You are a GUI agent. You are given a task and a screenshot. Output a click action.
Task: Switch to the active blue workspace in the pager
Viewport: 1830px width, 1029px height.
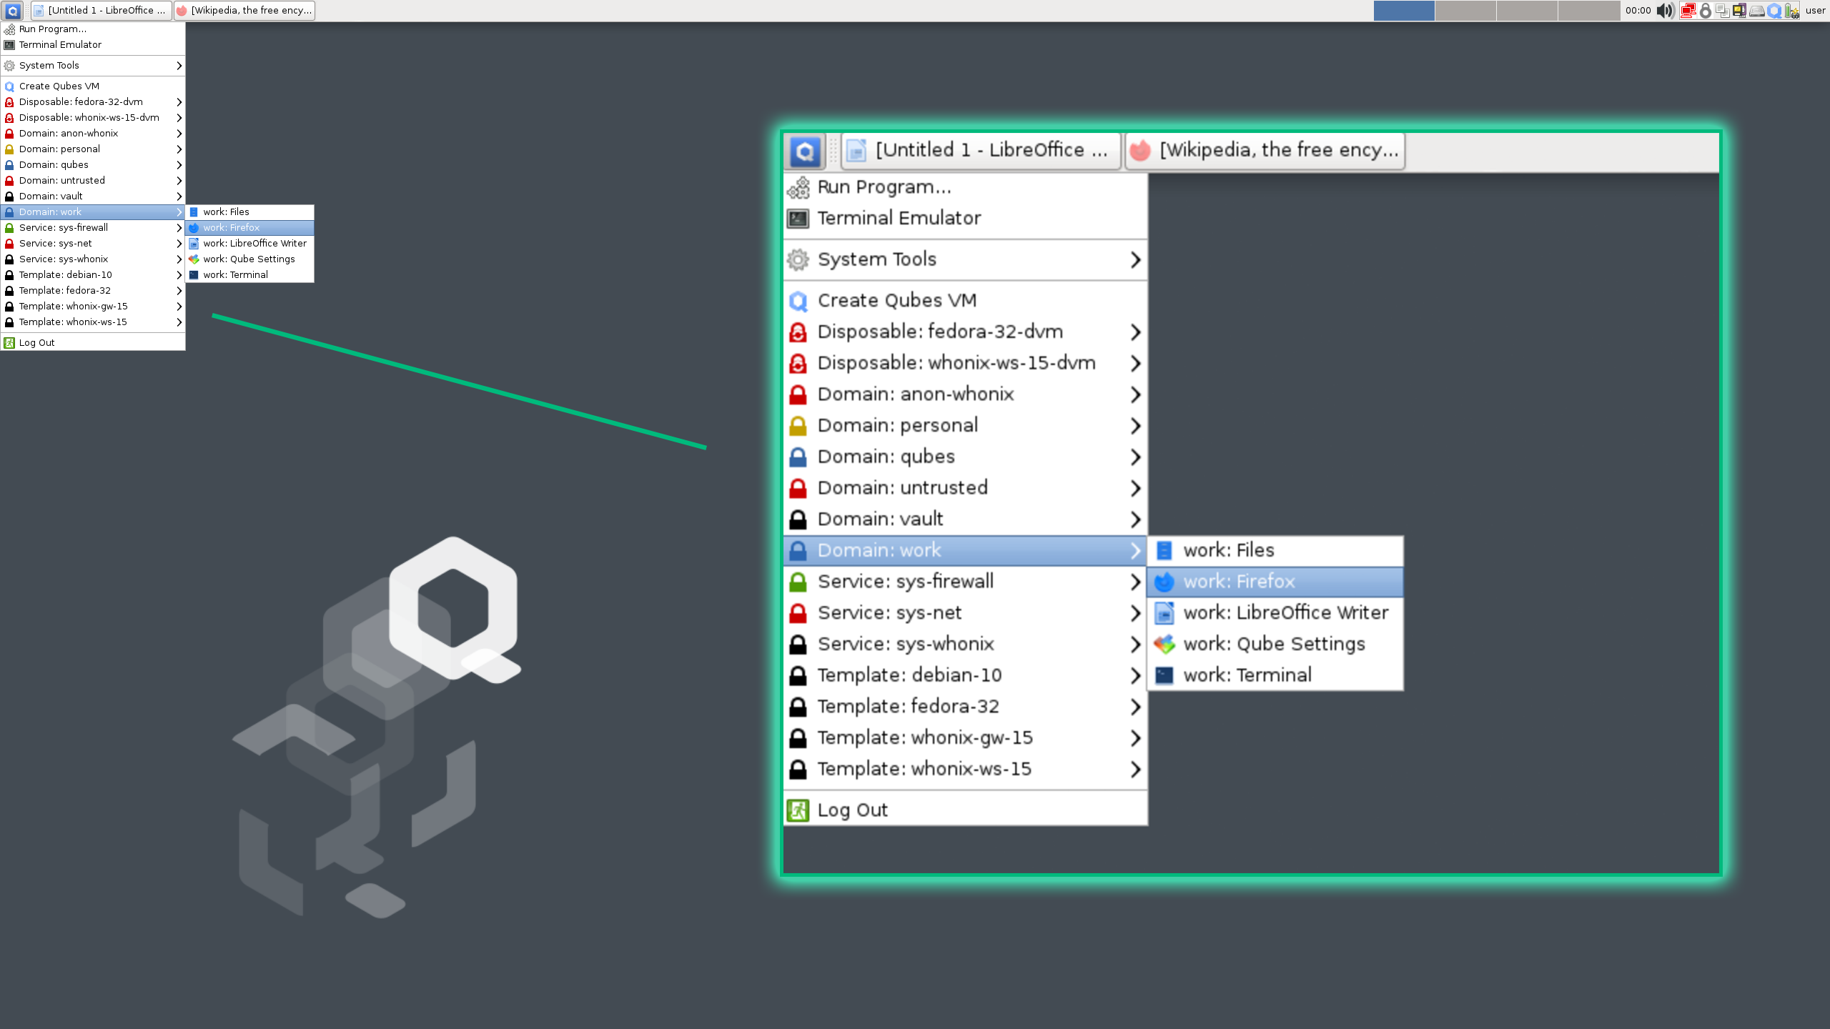click(x=1404, y=11)
